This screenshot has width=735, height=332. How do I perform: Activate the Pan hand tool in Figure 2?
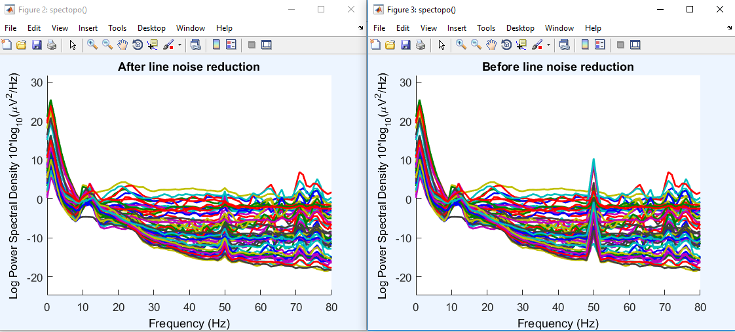(122, 45)
